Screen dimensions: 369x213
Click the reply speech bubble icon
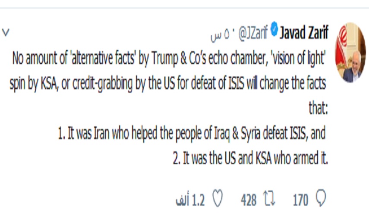(x=320, y=199)
